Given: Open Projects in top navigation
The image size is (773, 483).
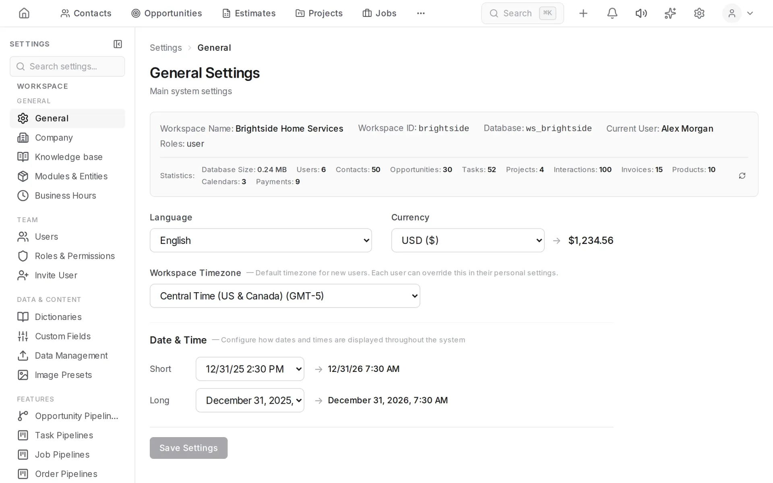Looking at the screenshot, I should (319, 13).
